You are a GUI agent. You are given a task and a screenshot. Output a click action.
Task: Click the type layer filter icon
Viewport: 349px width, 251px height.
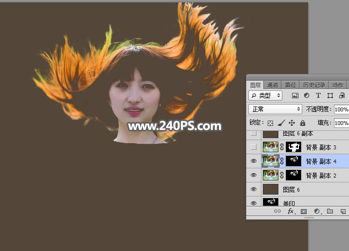(x=318, y=95)
